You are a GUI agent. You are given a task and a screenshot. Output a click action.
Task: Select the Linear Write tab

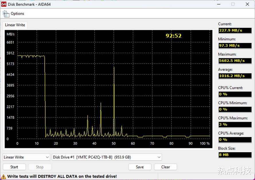[15, 25]
